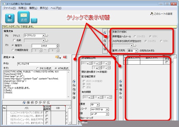Toggle the 遅延 checkbox
Viewport: 179px width, 127px height.
[84, 87]
